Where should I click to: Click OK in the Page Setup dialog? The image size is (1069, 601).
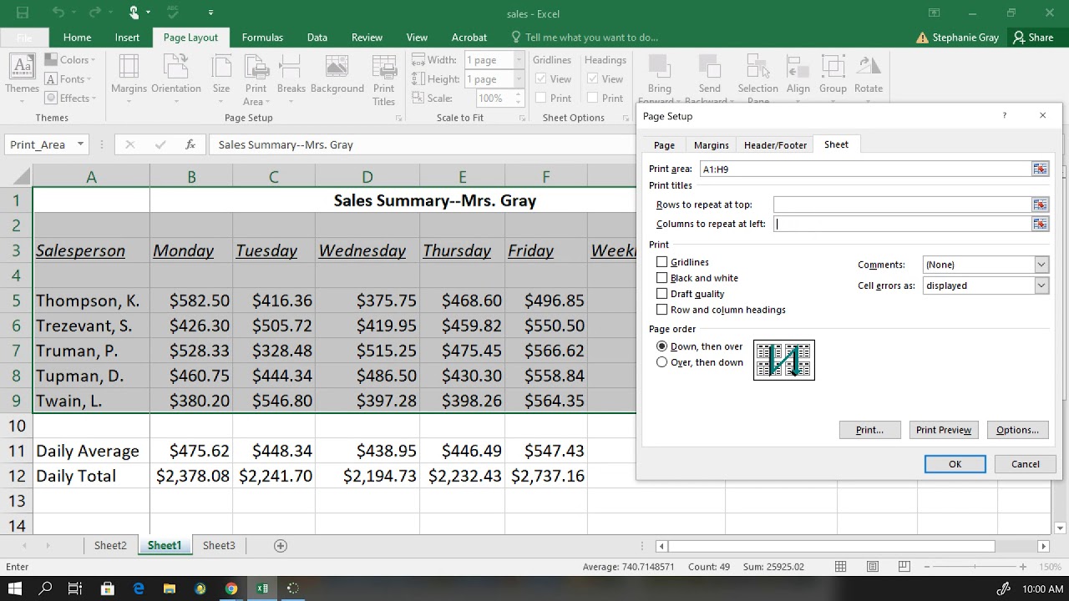pos(955,464)
